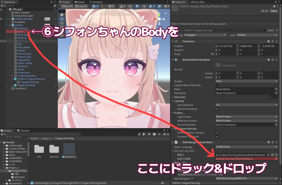Click the None (Skinned Mesh Renderer) field
Screen dimensions: 282x185
click(x=246, y=159)
